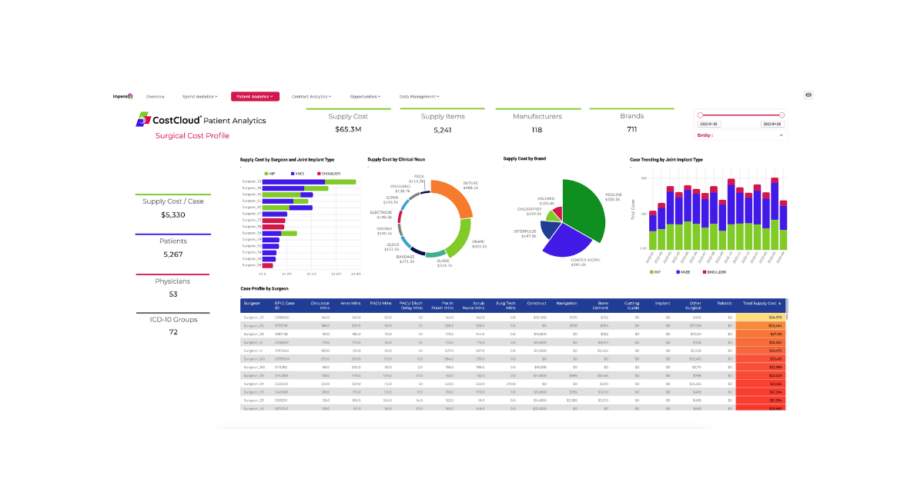Expand the Spend Analytics dropdown menu
The height and width of the screenshot is (482, 924).
(199, 97)
